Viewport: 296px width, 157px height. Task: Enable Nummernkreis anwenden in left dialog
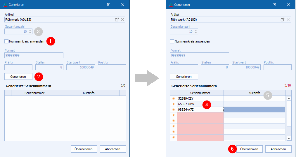pyautogui.click(x=7, y=41)
